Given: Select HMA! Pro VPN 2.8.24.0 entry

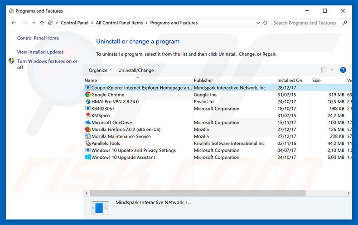Looking at the screenshot, I should point(115,101).
